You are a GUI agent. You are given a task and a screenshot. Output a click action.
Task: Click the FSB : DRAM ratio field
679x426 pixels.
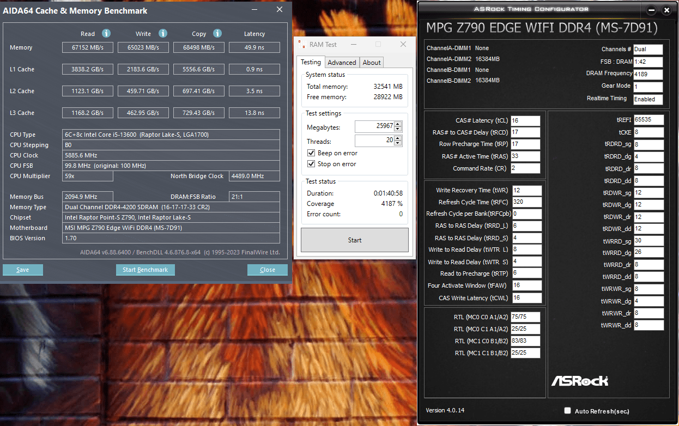pyautogui.click(x=648, y=62)
